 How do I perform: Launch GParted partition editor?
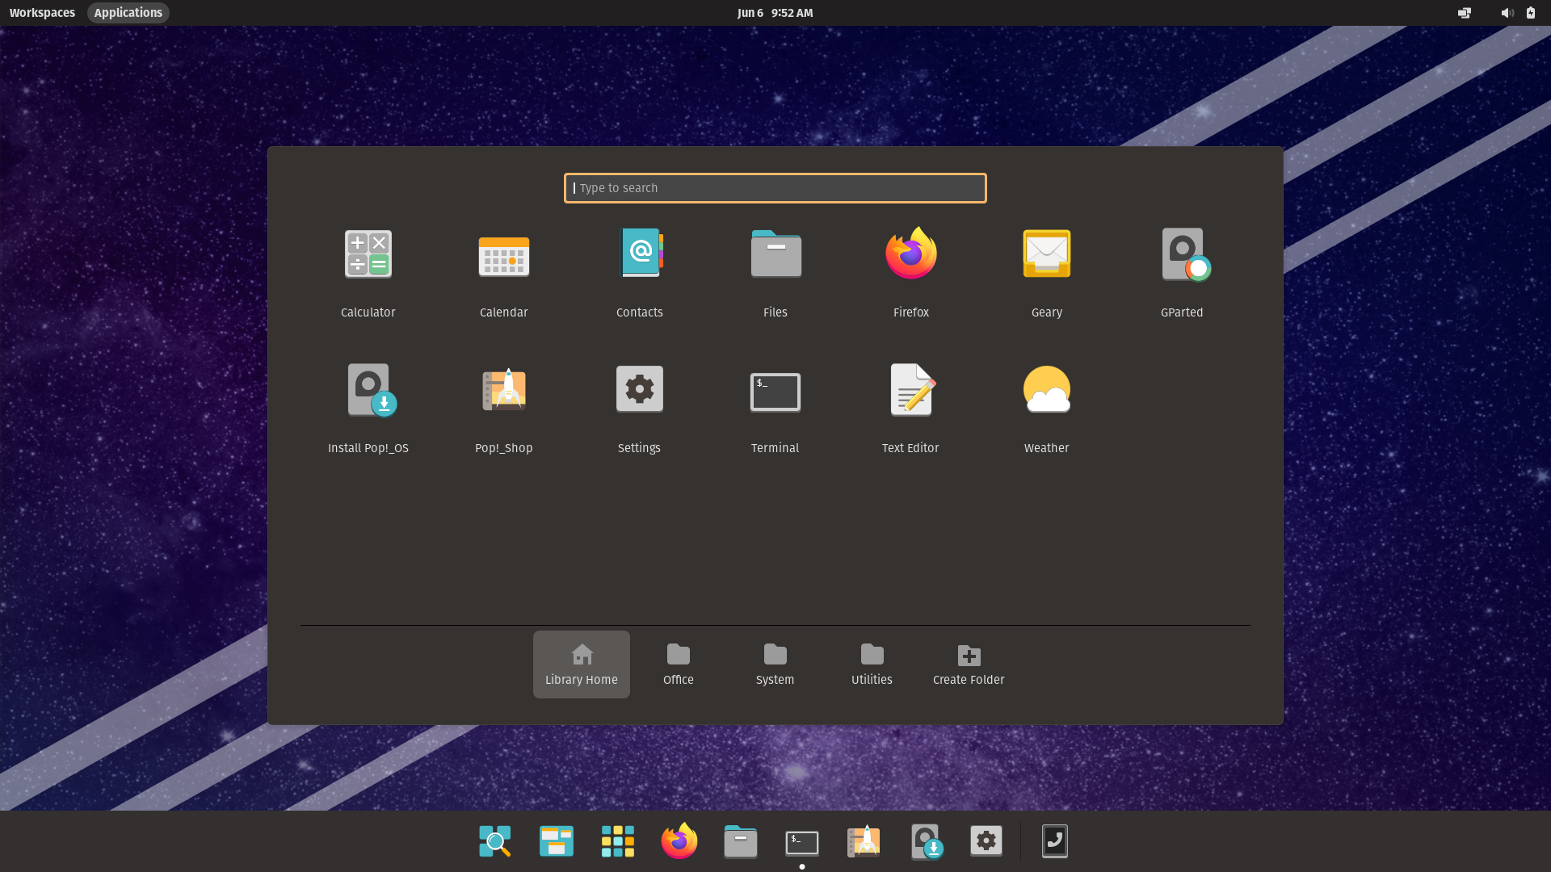pos(1183,273)
